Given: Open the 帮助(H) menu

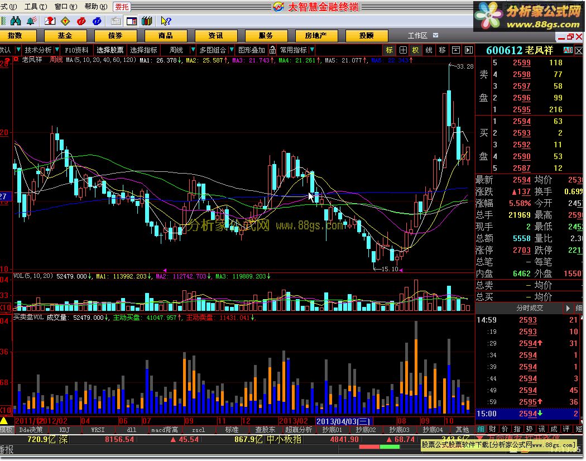Looking at the screenshot, I should [x=96, y=6].
